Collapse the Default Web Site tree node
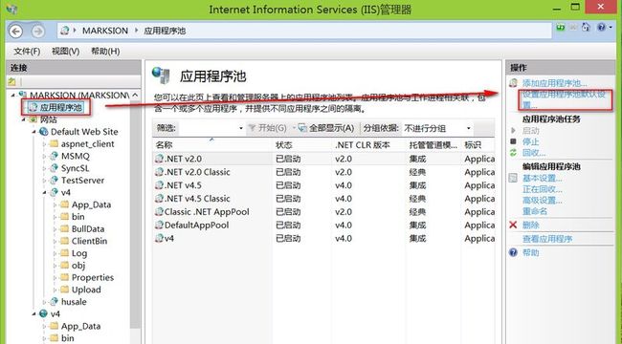The image size is (622, 344). pyautogui.click(x=34, y=132)
